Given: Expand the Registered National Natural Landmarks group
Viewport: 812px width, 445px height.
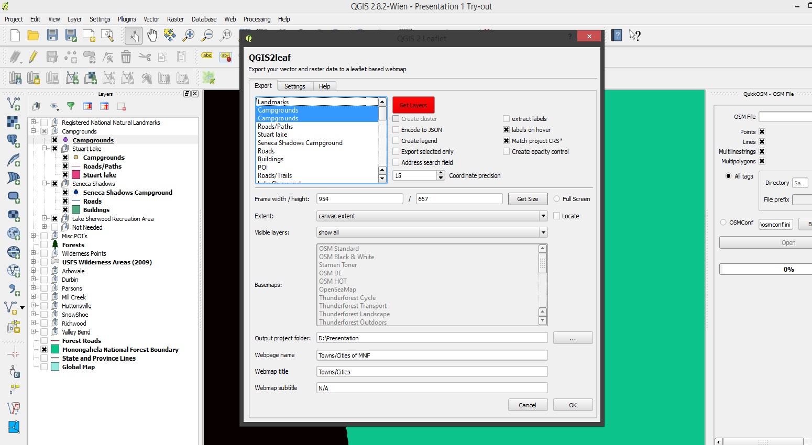Looking at the screenshot, I should (x=34, y=123).
